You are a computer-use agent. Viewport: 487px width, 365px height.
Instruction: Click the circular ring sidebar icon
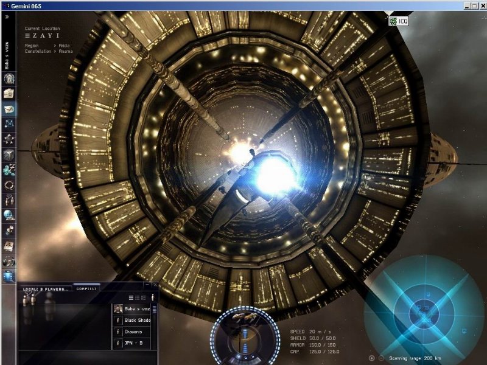click(x=9, y=185)
